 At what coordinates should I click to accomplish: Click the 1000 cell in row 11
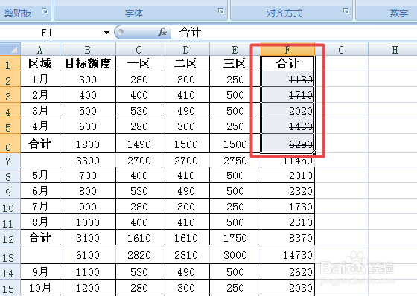88,222
